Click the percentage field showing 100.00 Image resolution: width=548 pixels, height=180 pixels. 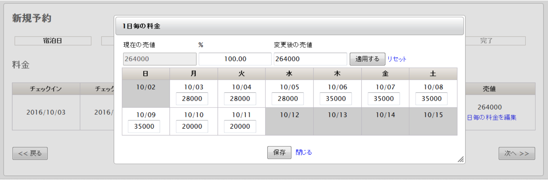click(235, 59)
